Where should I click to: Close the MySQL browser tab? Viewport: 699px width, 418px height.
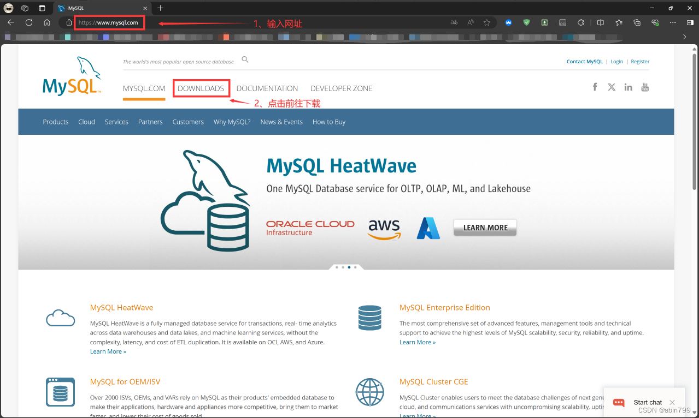click(144, 8)
